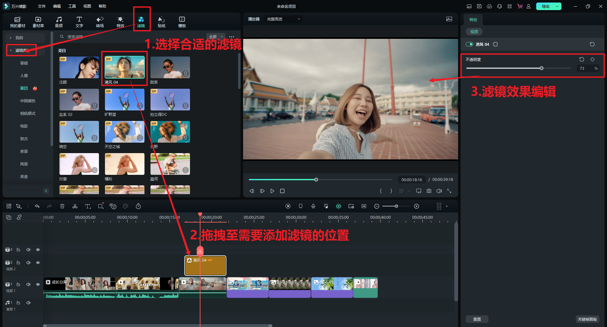Open the Transitions (转场) panel

tap(100, 22)
